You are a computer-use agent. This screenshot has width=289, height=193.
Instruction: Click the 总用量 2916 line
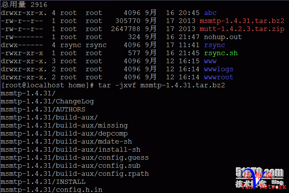(x=24, y=4)
